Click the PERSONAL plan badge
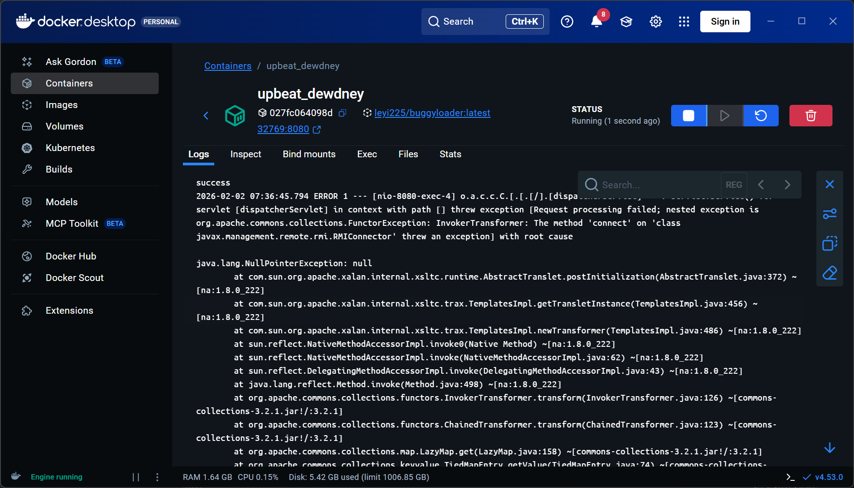The image size is (854, 488). click(161, 22)
